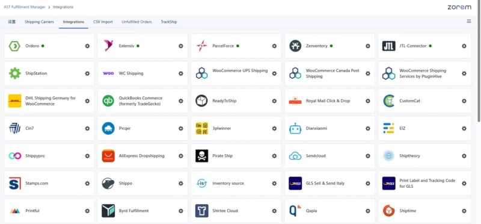Open Shippo settings gear
This screenshot has width=481, height=224.
pyautogui.click(x=181, y=184)
